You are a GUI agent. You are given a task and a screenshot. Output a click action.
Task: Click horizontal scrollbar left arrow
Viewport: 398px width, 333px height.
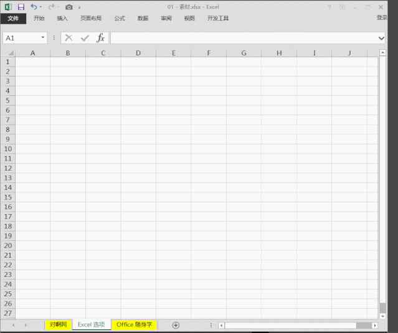(x=221, y=326)
